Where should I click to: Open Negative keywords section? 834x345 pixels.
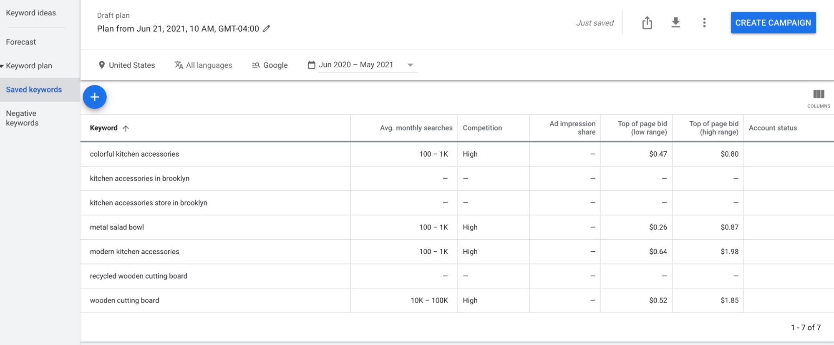tap(22, 118)
